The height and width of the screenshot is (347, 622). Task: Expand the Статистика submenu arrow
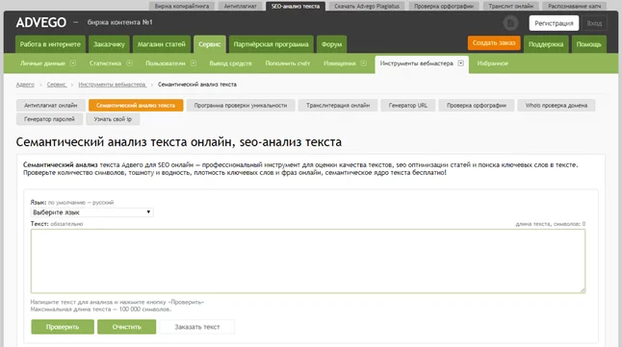[x=129, y=63]
